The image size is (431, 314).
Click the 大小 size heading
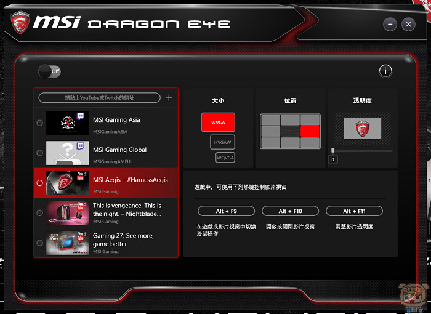coord(218,100)
